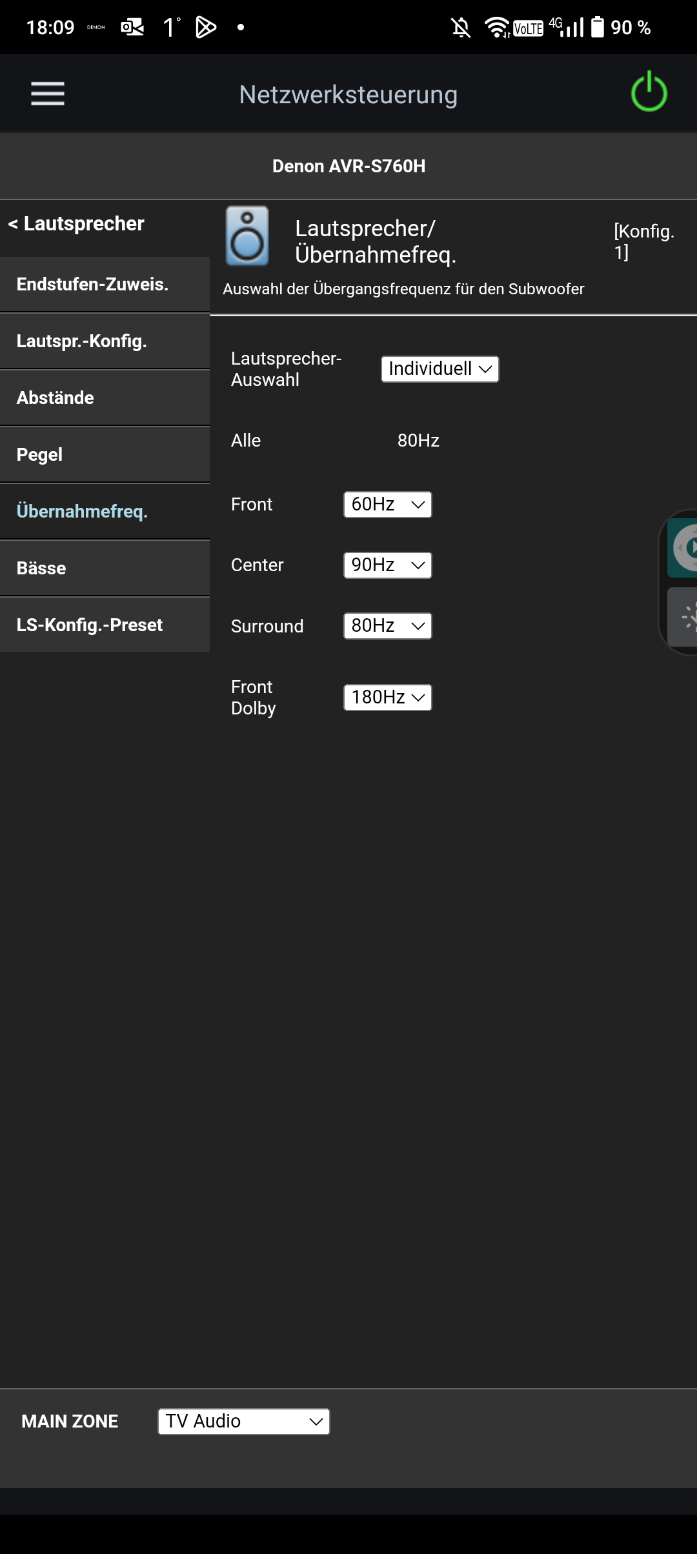Tap the Wi-Fi status icon
Image resolution: width=697 pixels, height=1554 pixels.
[497, 27]
